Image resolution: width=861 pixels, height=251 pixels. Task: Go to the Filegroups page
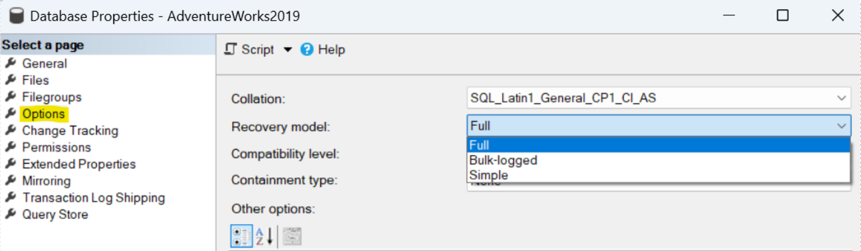(x=51, y=97)
